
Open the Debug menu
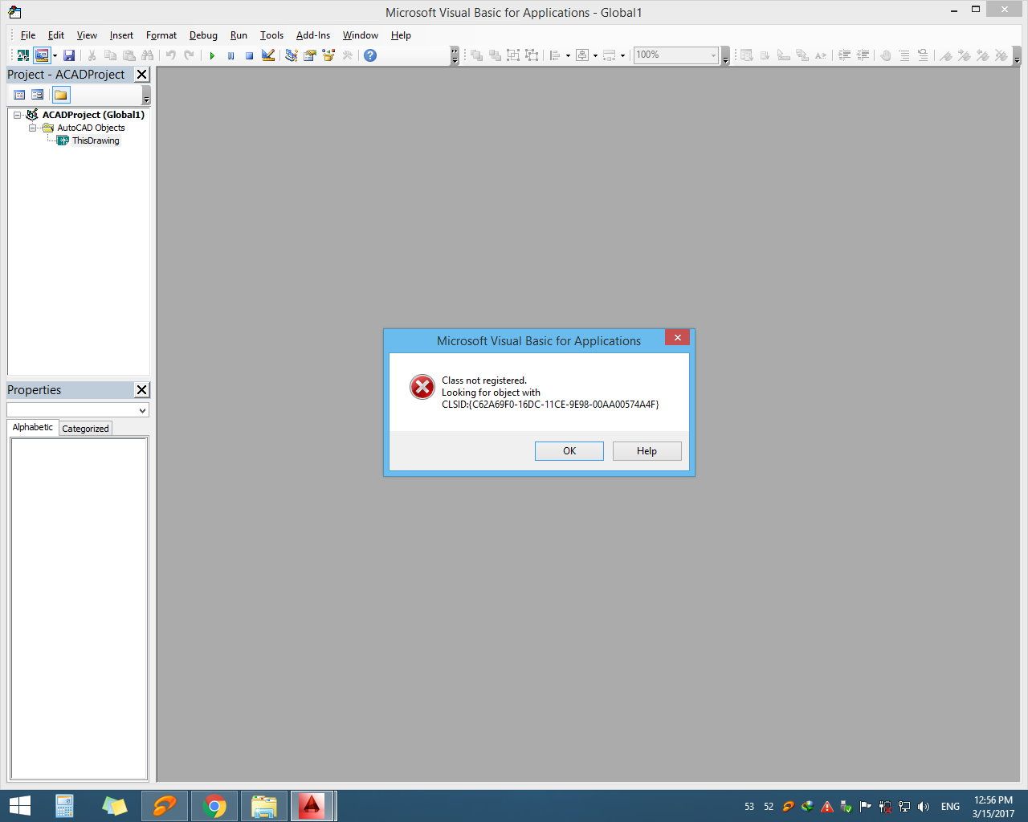(x=203, y=35)
